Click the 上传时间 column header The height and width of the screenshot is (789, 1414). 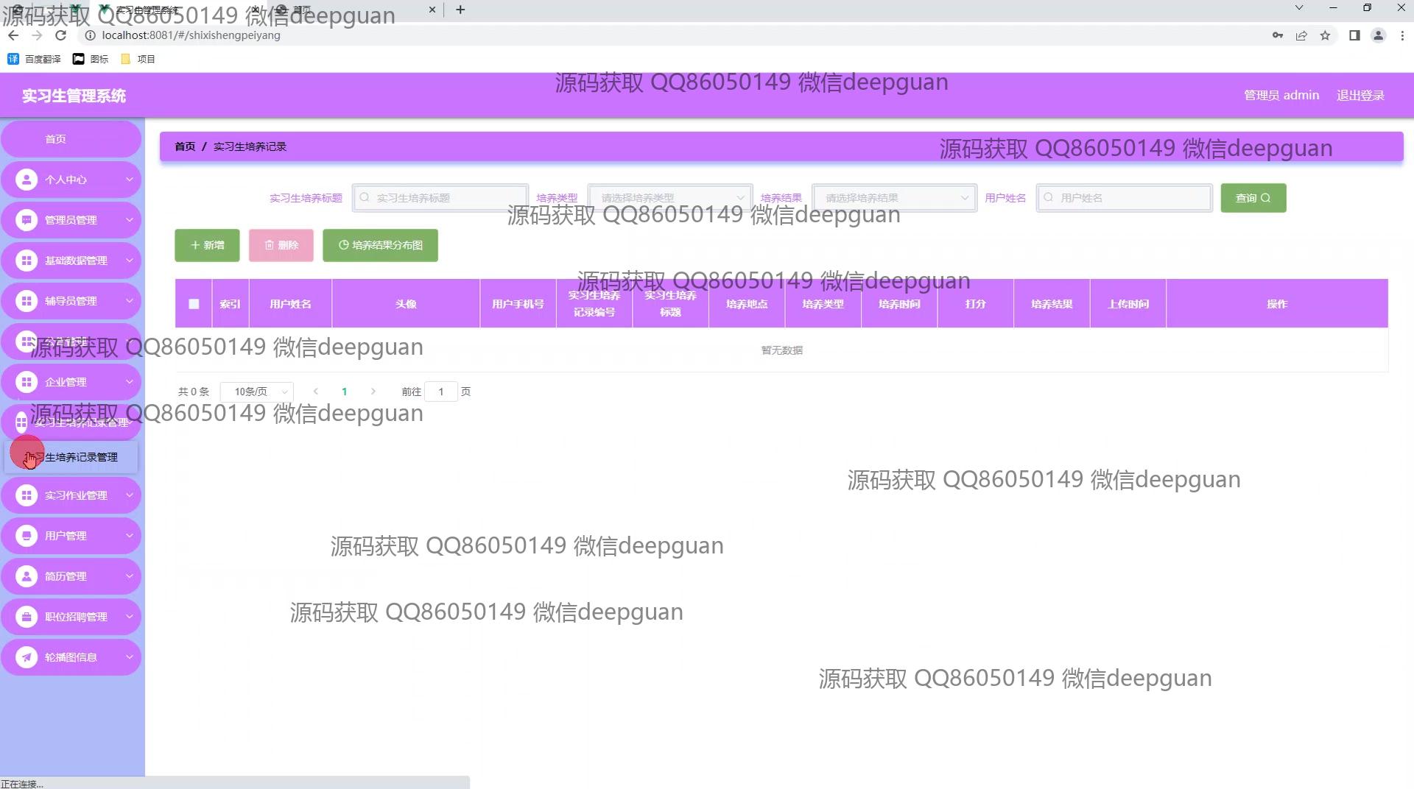1128,304
